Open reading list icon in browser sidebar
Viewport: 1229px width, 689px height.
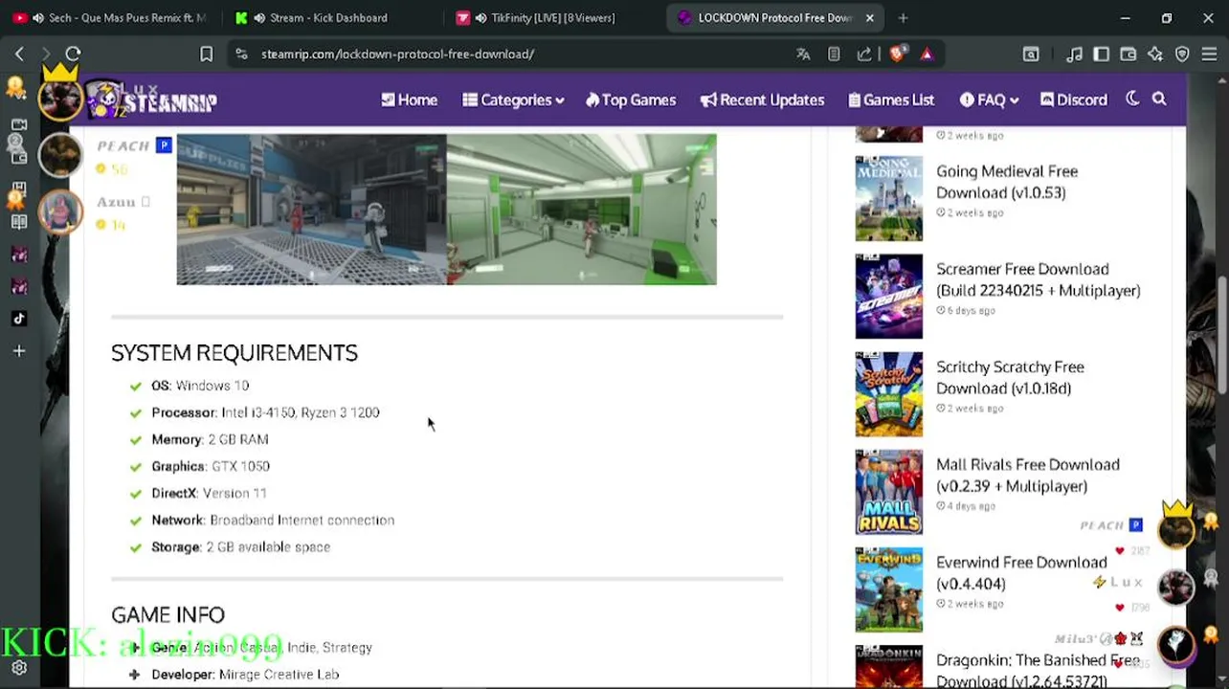pos(19,222)
